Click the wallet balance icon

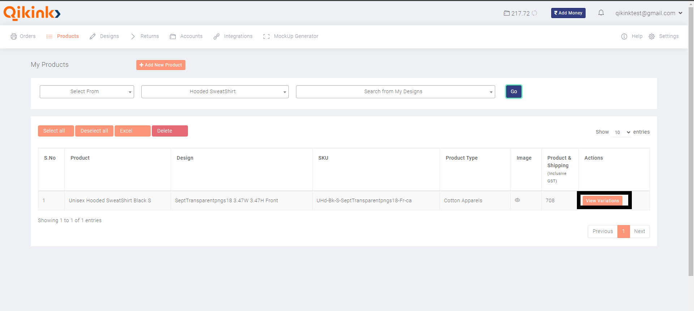click(x=507, y=13)
